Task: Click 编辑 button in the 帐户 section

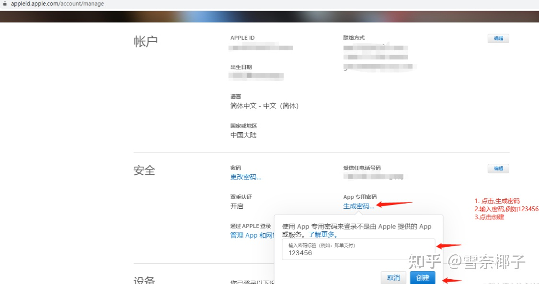Action: pyautogui.click(x=498, y=38)
